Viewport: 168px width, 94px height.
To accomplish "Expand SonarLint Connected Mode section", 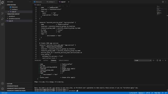I will point(16,91).
